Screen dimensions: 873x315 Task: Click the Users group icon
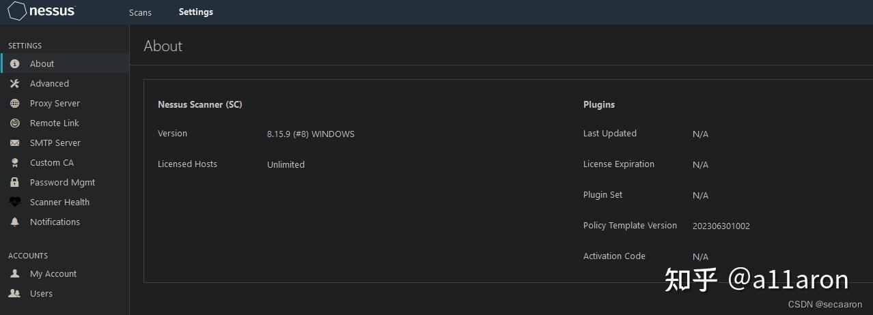tap(15, 293)
